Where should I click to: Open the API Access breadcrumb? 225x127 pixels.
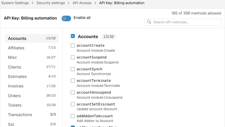(x=82, y=3)
